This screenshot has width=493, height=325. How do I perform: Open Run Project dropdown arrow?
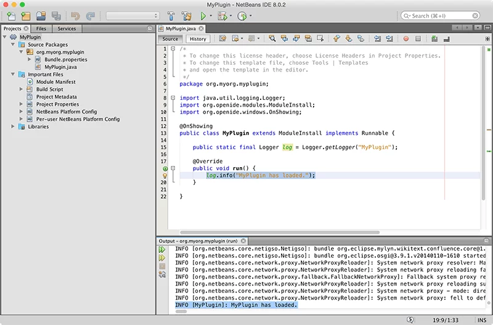click(x=211, y=16)
